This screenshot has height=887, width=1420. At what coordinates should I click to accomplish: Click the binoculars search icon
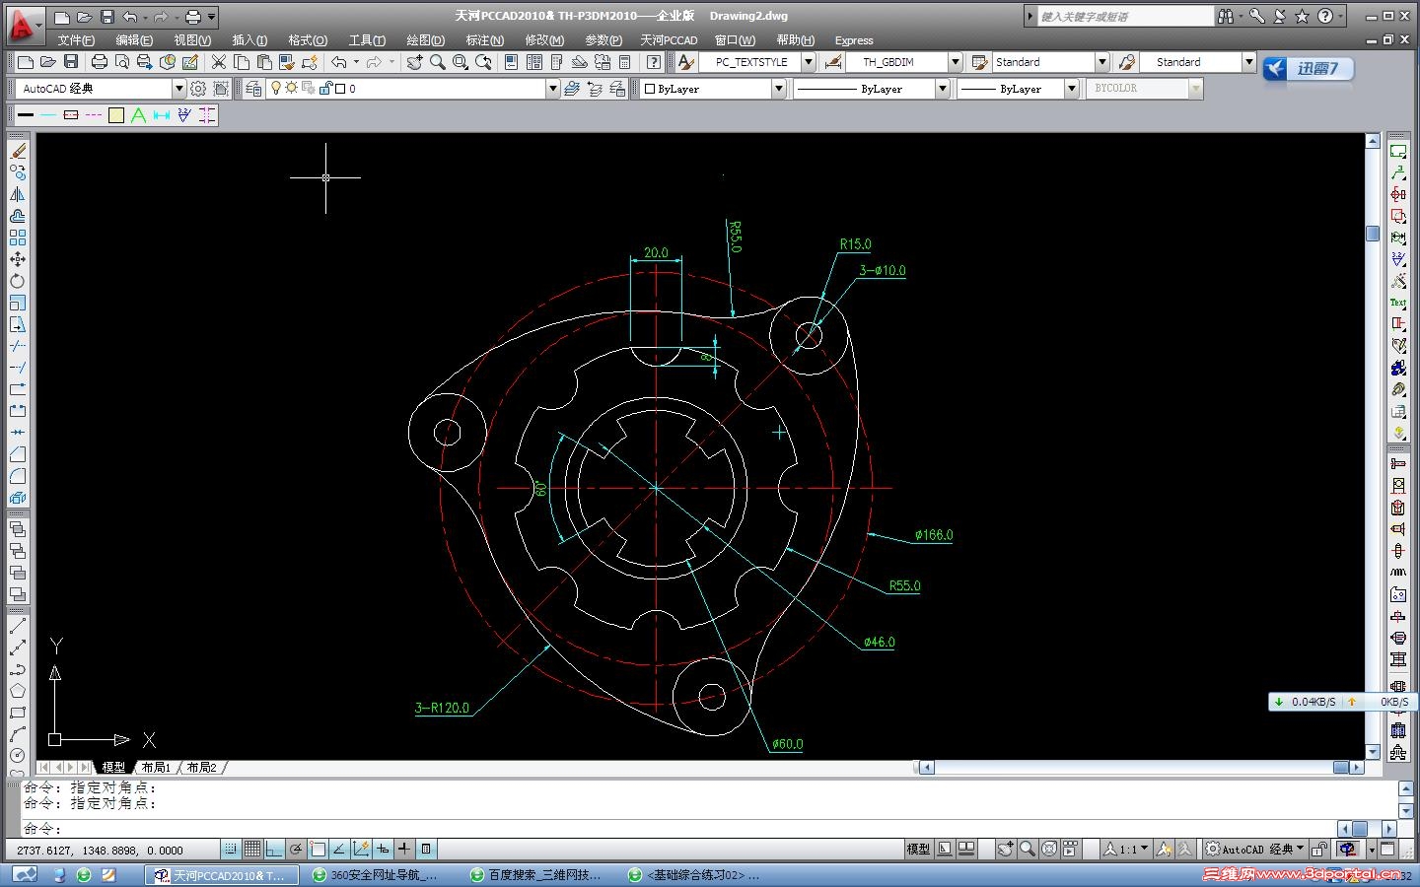coord(1225,16)
